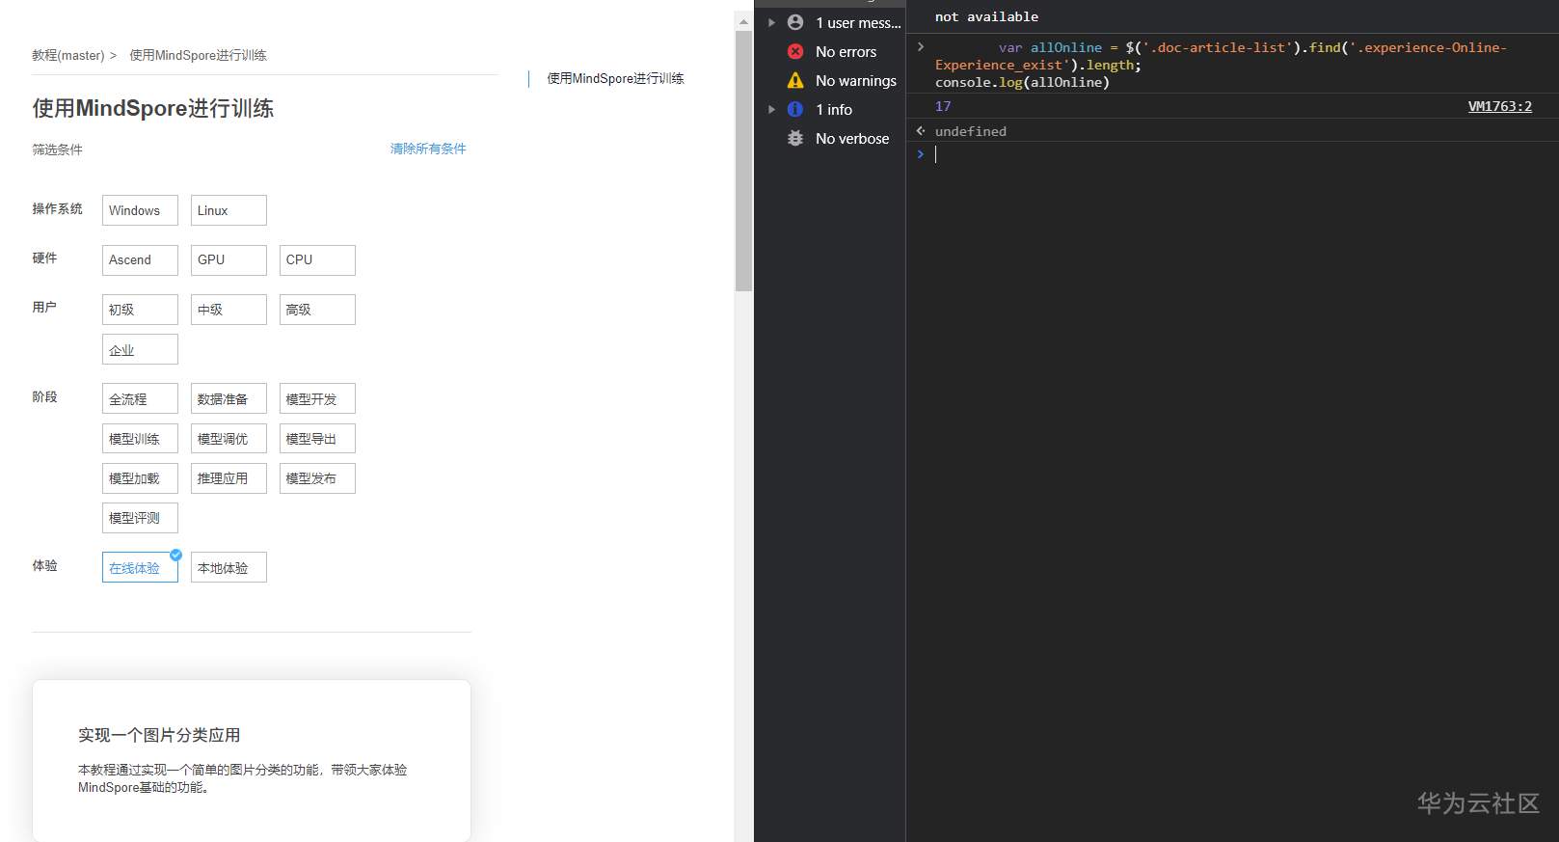
Task: Click the verbose bug icon
Action: [795, 138]
